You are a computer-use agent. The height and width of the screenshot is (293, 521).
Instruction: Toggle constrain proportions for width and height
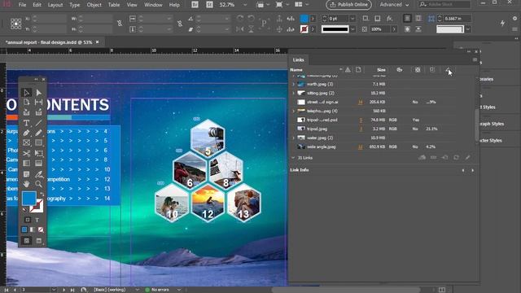(120, 24)
